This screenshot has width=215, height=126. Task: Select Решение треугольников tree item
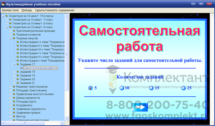(32, 87)
